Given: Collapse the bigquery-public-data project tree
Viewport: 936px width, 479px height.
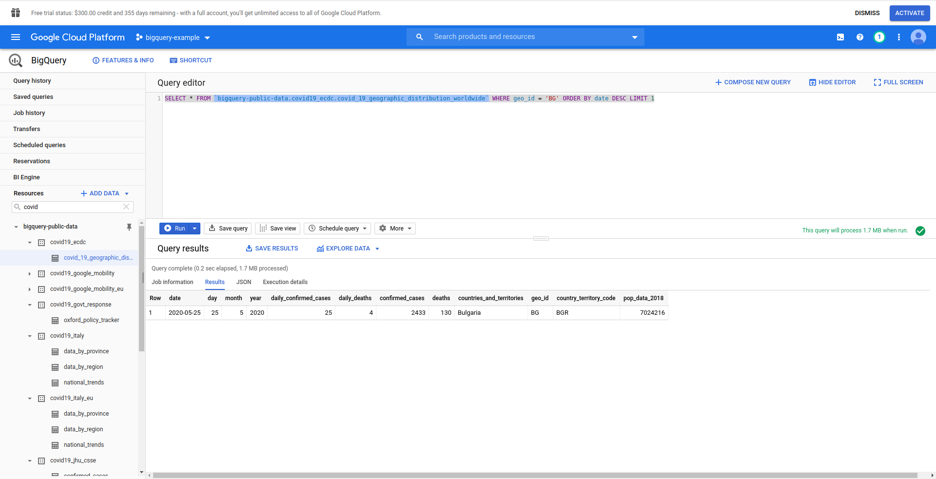Looking at the screenshot, I should coord(16,227).
